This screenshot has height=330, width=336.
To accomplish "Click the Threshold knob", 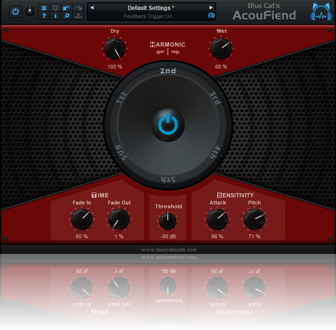I will click(168, 221).
